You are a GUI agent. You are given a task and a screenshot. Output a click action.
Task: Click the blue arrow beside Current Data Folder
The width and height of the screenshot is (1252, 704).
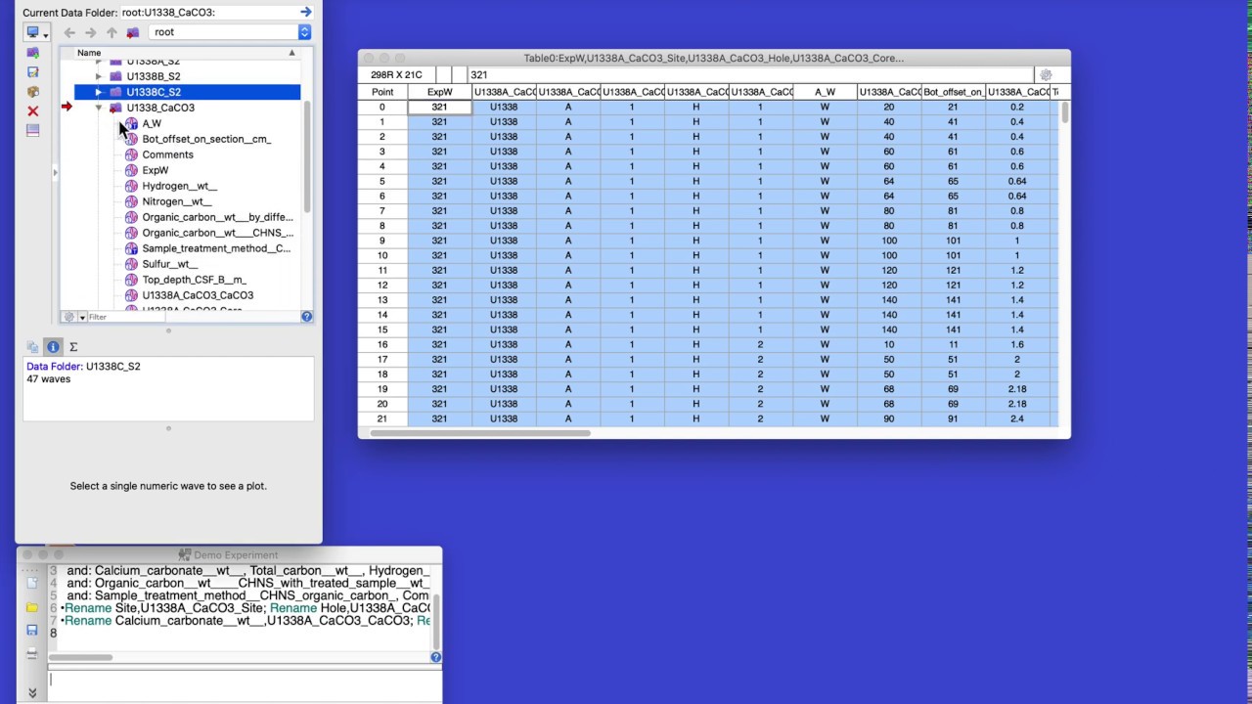[306, 12]
